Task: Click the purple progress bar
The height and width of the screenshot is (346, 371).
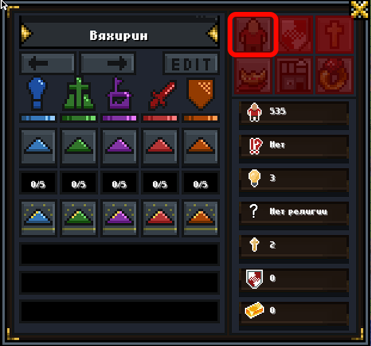Action: 119,118
